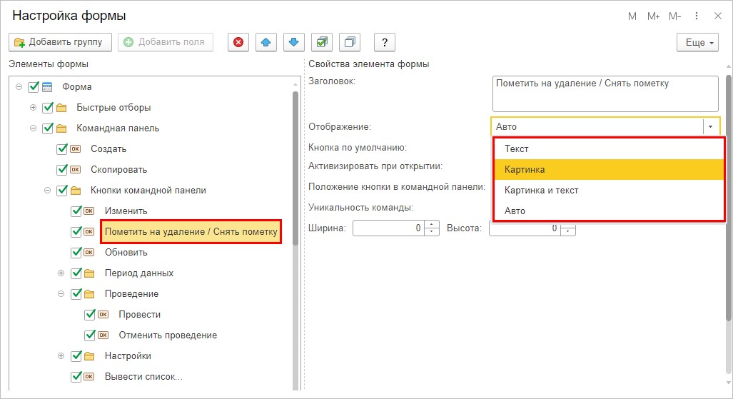Choose Текст option in the dropdown list
Image resolution: width=733 pixels, height=399 pixels.
click(x=516, y=149)
